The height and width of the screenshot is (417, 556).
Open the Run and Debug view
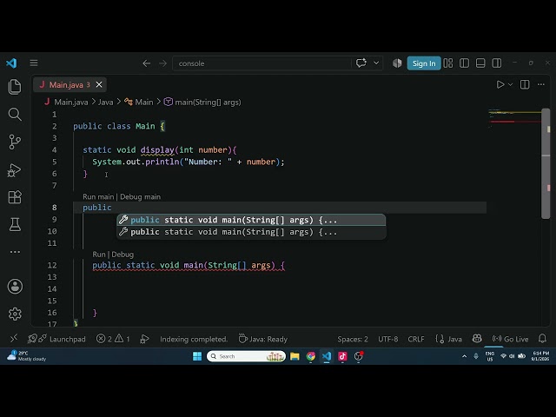[x=15, y=170]
